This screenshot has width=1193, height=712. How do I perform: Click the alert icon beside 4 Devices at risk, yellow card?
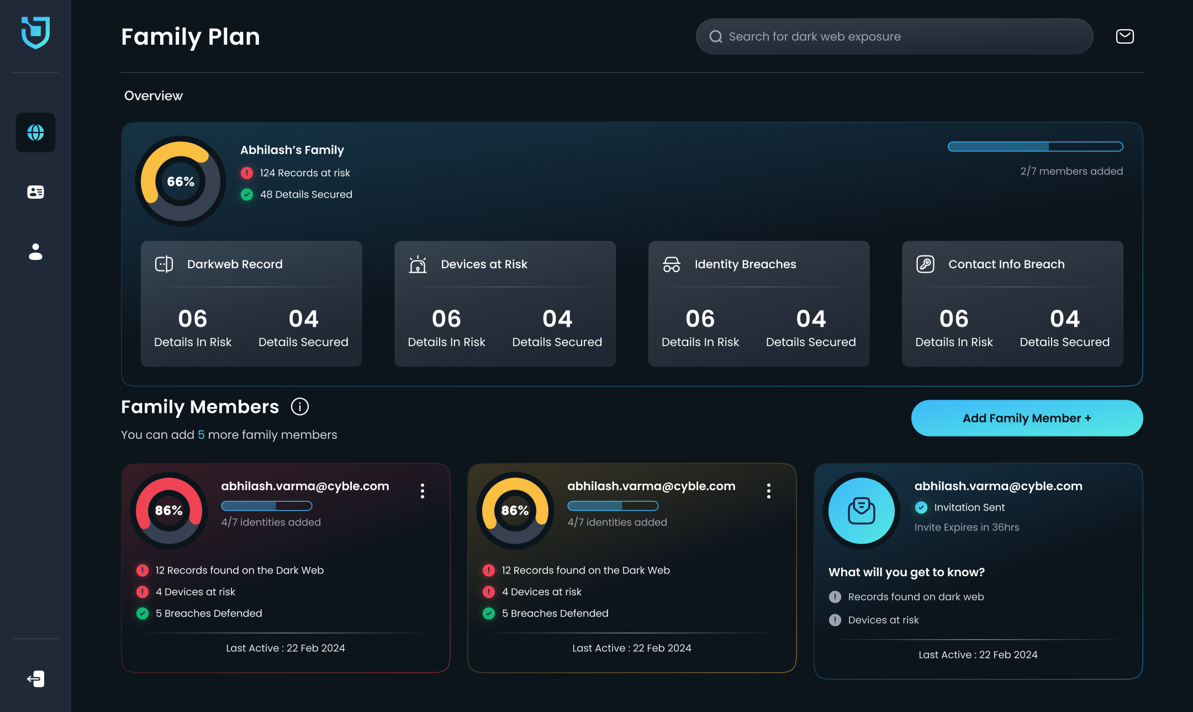click(489, 592)
